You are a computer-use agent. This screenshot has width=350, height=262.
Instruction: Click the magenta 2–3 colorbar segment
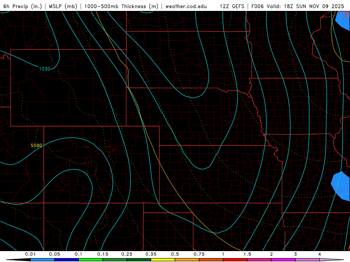pos(283,260)
